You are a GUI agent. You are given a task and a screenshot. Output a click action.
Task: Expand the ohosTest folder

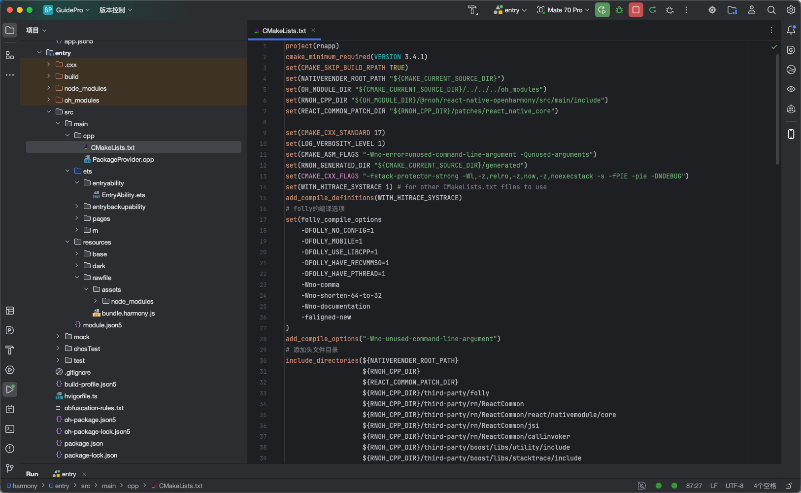click(x=58, y=349)
